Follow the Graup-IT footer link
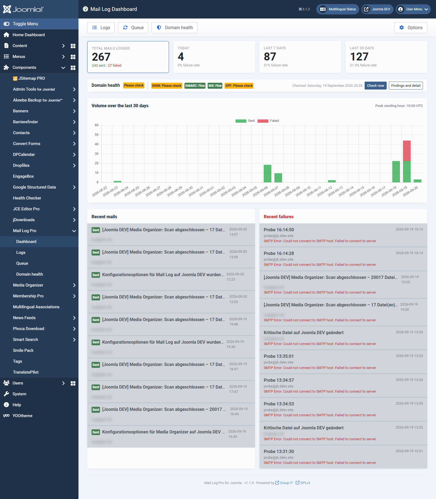The height and width of the screenshot is (499, 436). (x=284, y=483)
